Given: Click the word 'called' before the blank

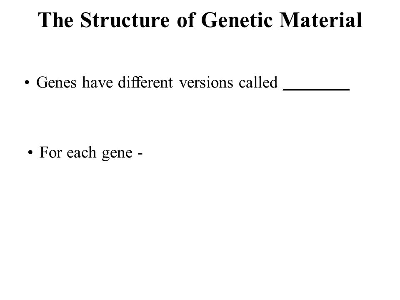Looking at the screenshot, I should click(258, 82).
